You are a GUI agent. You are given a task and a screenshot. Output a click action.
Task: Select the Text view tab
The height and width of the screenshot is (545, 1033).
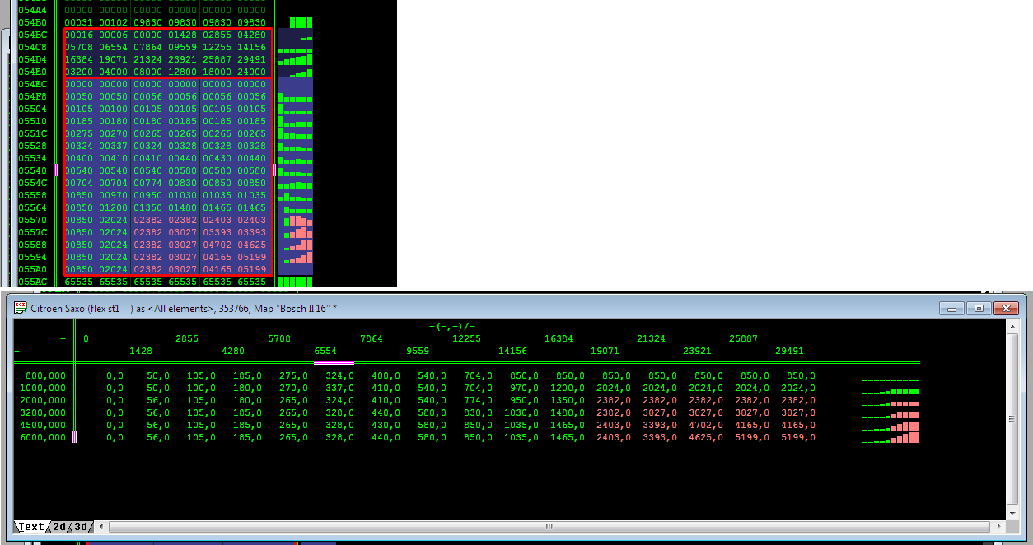pos(31,527)
